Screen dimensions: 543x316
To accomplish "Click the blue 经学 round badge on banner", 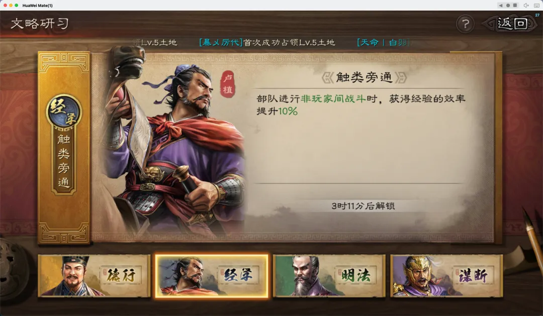I will 64,112.
